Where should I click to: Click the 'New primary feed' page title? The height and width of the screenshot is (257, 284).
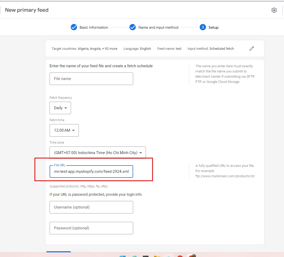pos(27,10)
